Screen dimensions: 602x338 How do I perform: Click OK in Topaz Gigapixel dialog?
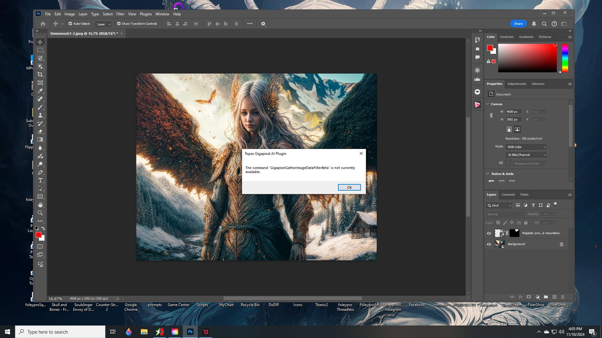point(349,187)
